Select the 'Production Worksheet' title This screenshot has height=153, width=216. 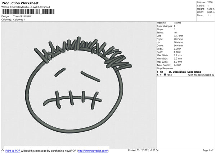(x=20, y=3)
